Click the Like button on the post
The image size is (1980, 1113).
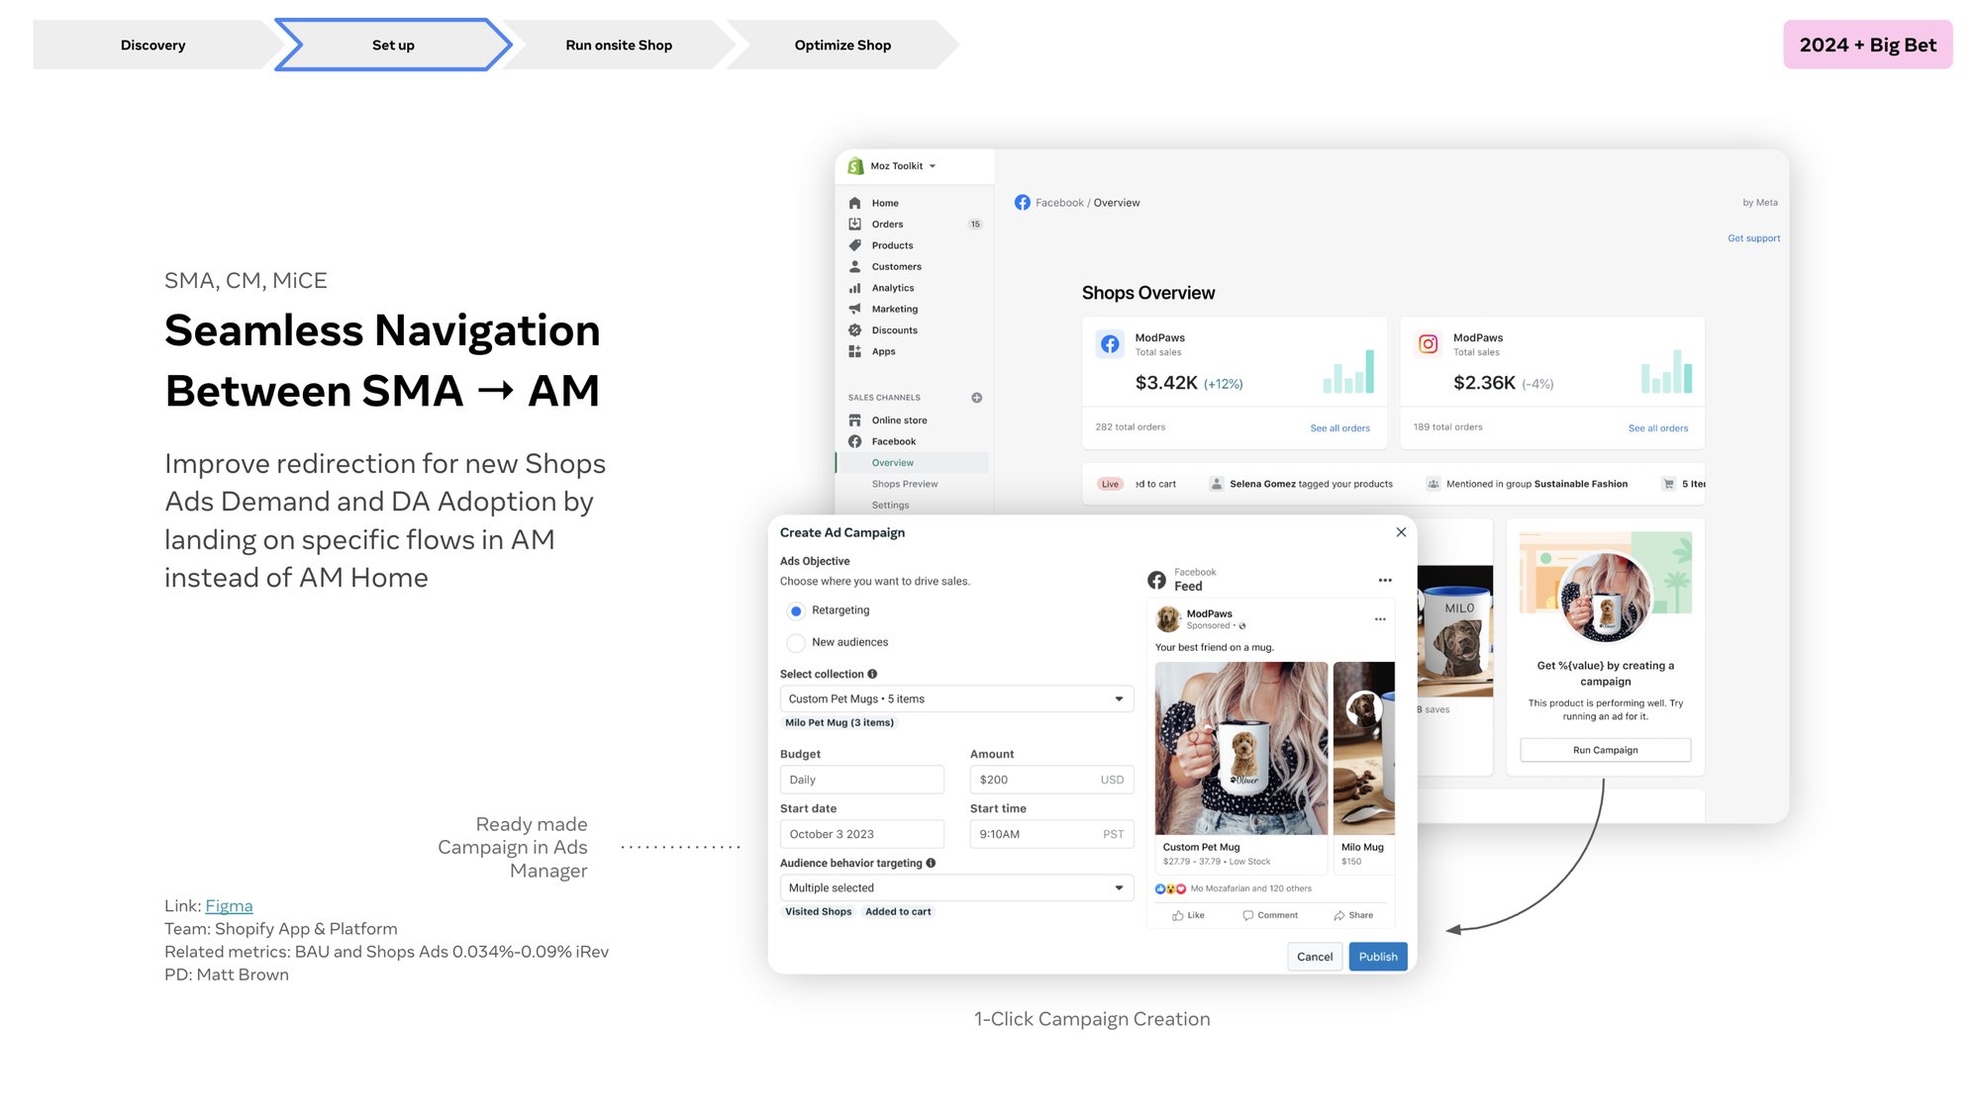[1188, 915]
